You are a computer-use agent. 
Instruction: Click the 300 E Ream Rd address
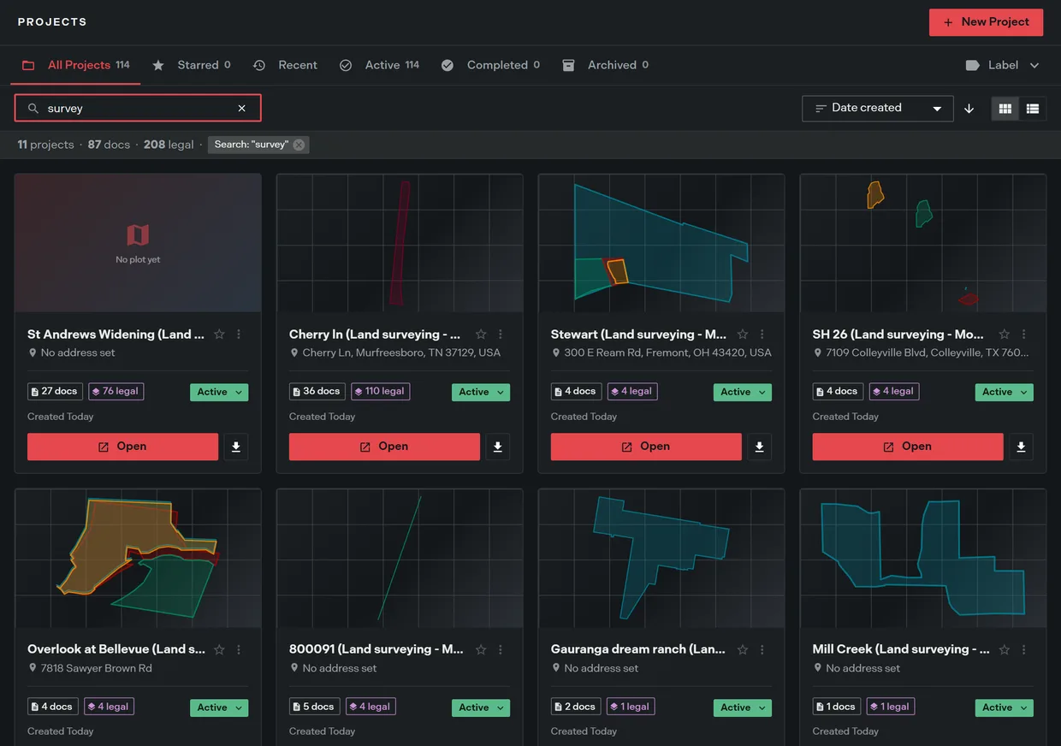tap(667, 352)
